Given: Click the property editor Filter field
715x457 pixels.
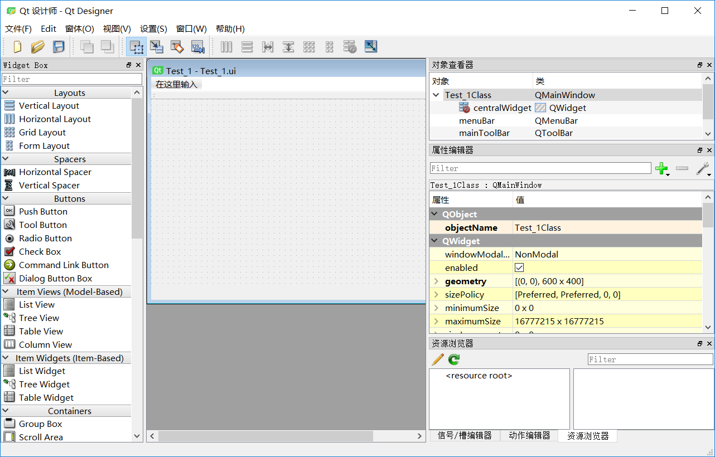Looking at the screenshot, I should tap(540, 168).
